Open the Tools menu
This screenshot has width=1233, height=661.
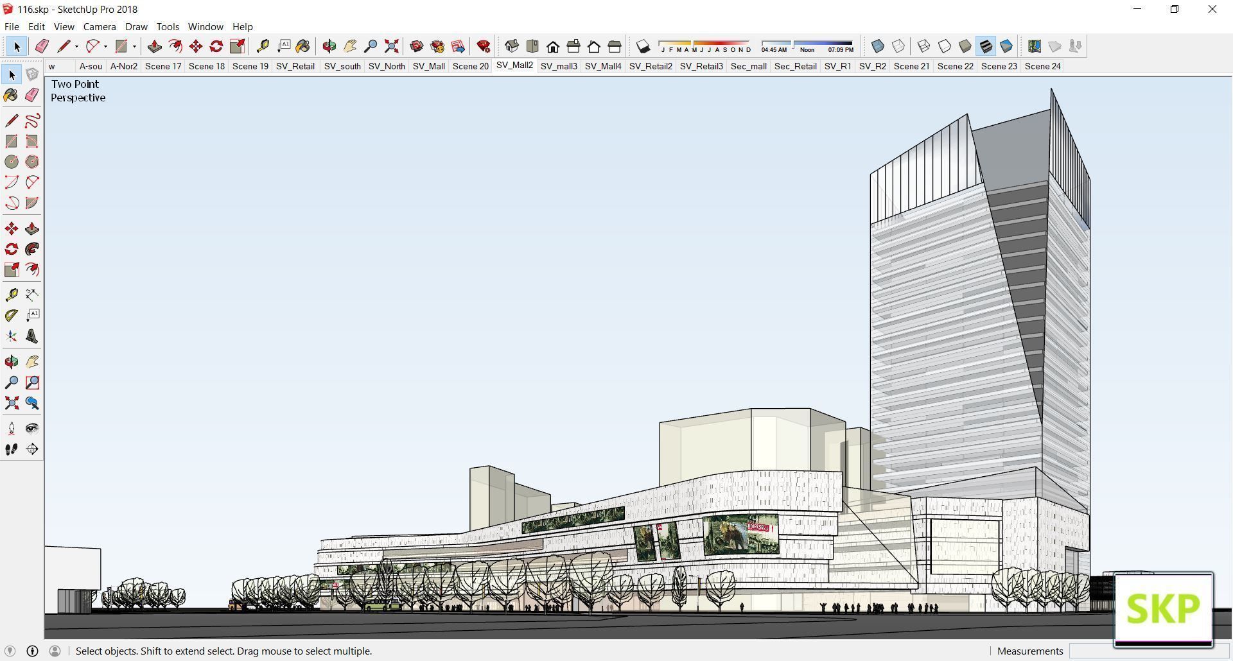168,27
